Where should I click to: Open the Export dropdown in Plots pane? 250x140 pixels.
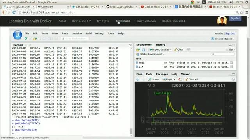[x=169, y=79]
